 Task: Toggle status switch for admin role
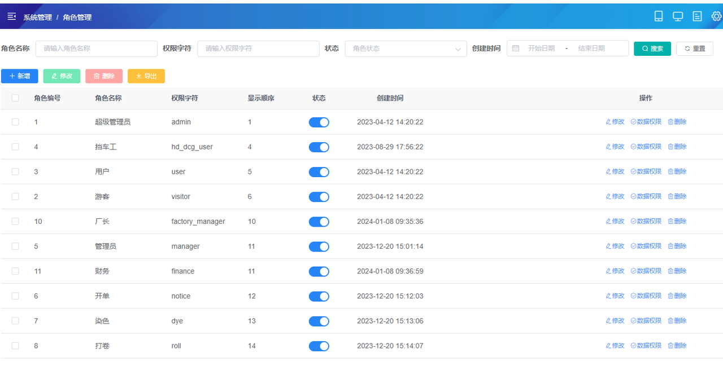[319, 122]
